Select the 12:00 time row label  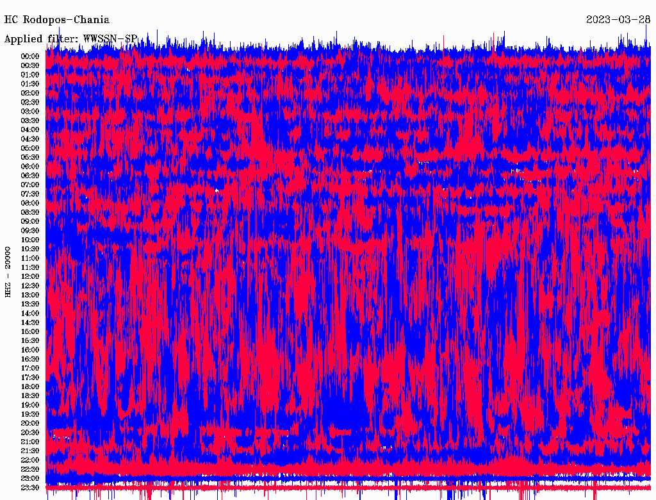click(30, 276)
